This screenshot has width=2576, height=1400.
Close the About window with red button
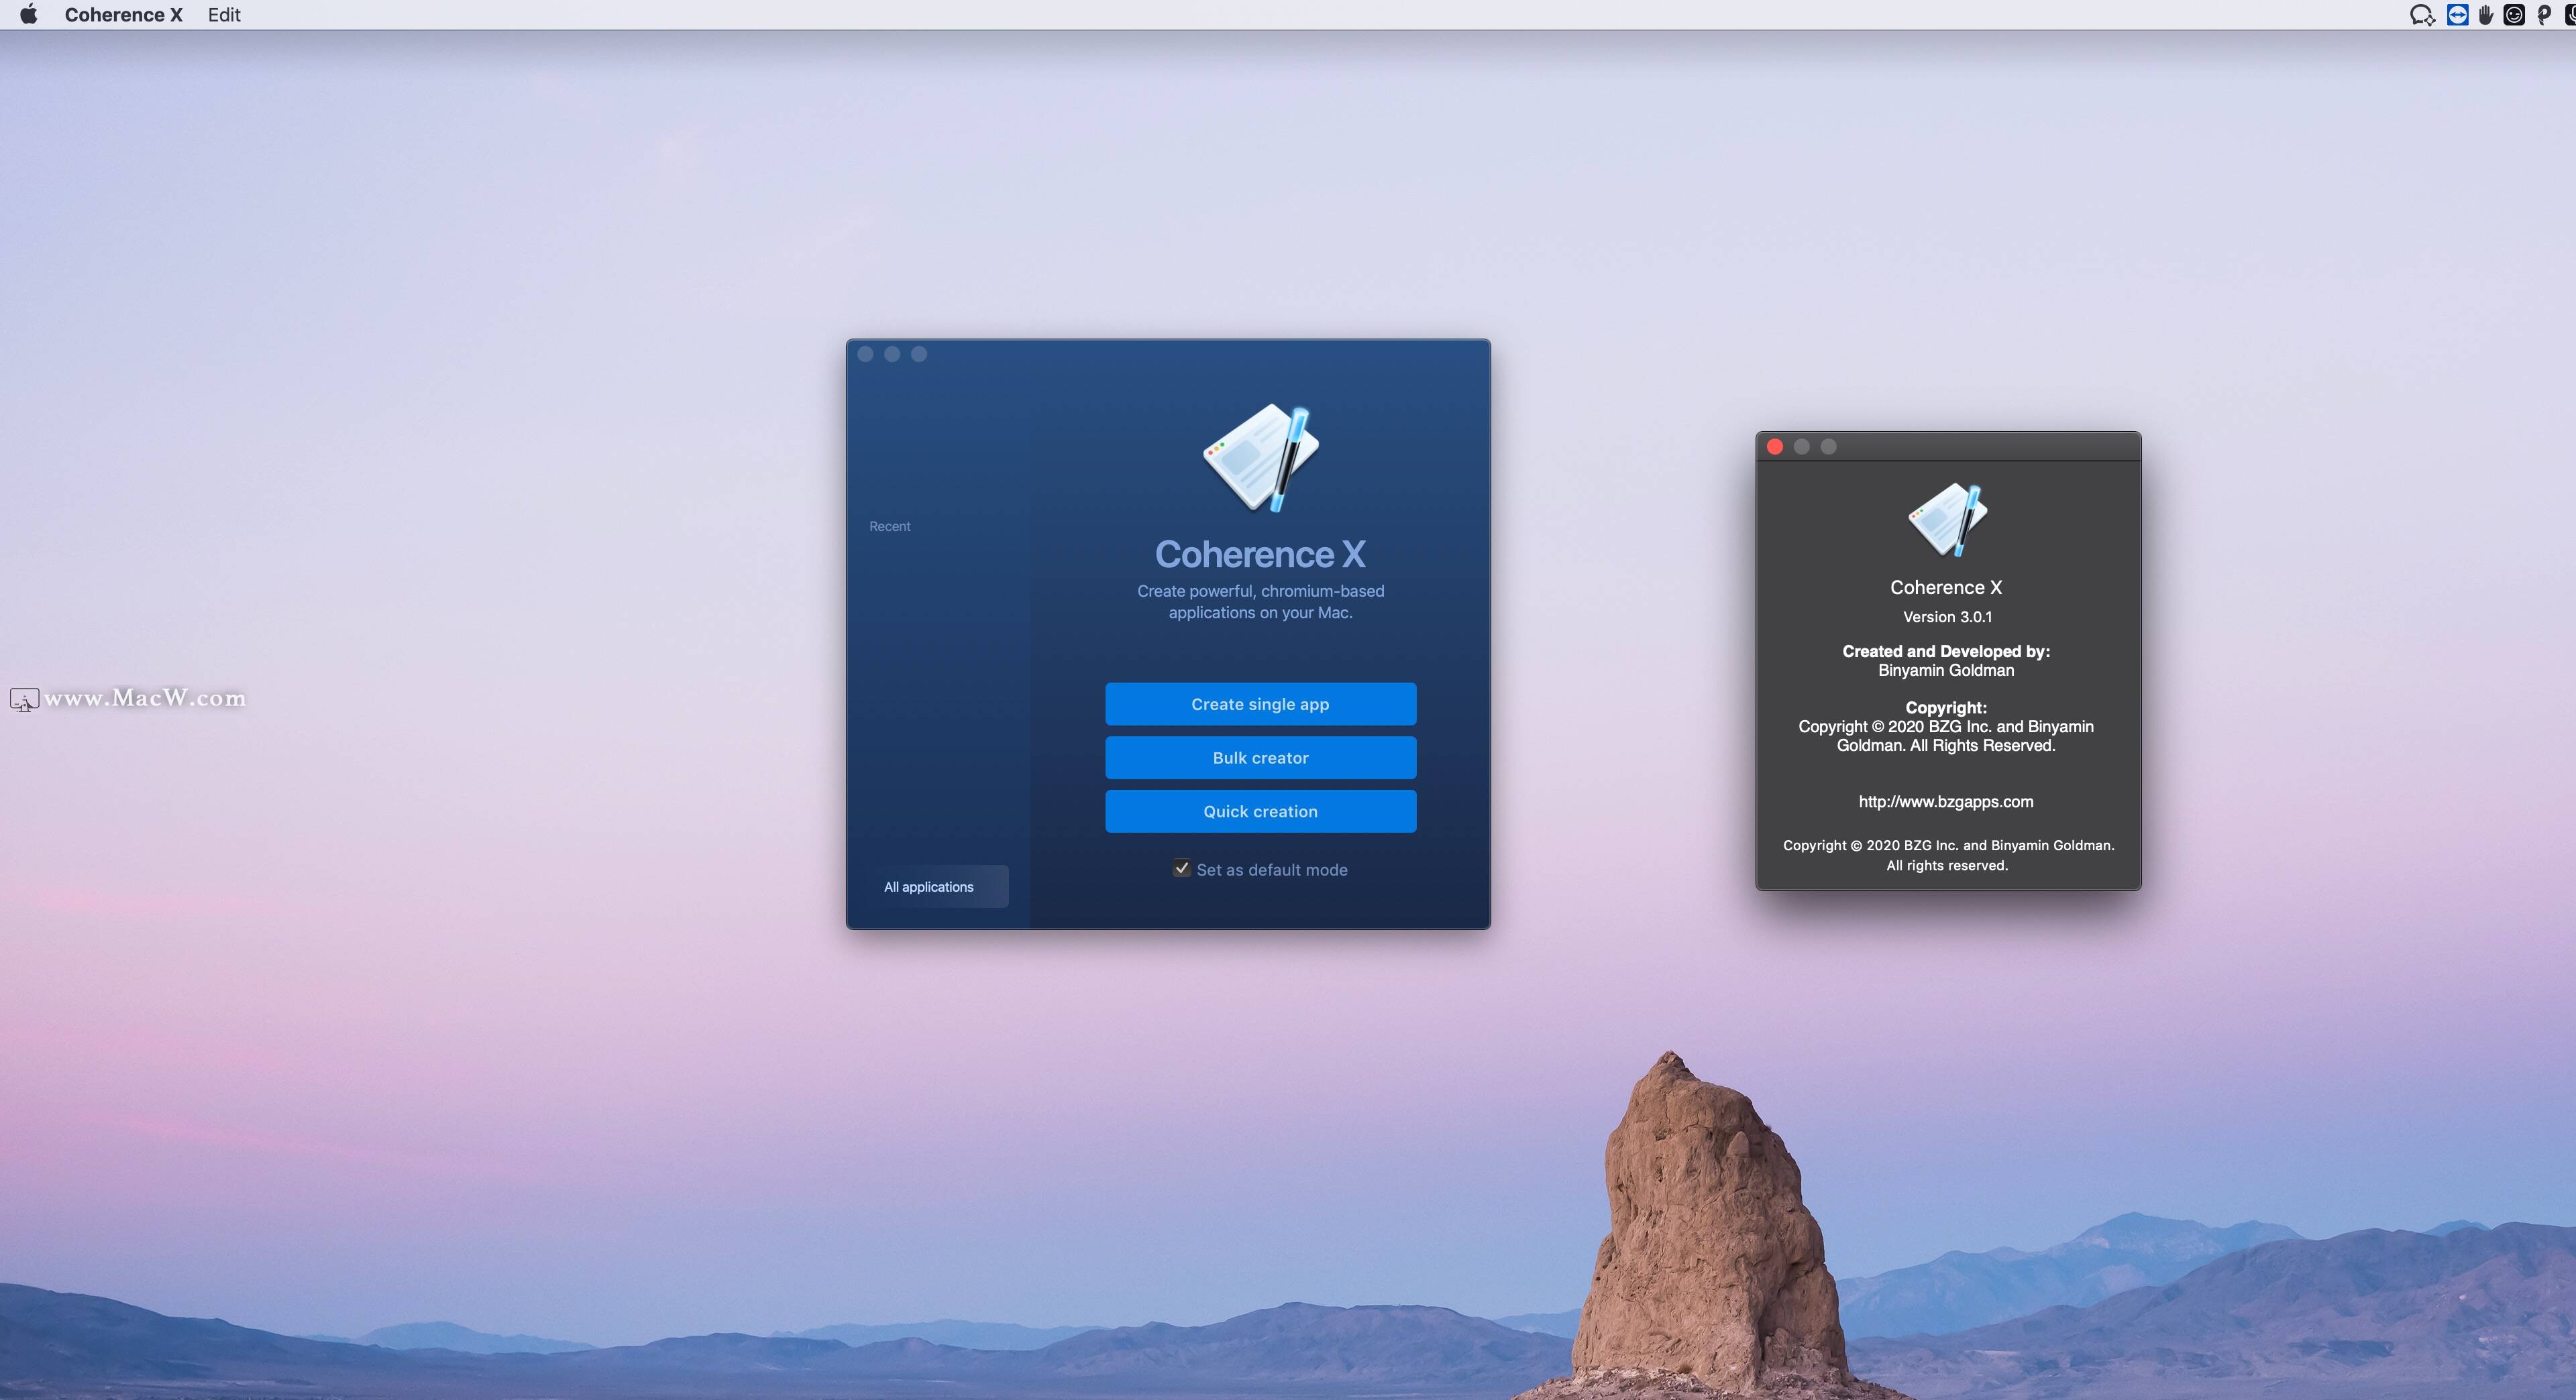(x=1775, y=447)
